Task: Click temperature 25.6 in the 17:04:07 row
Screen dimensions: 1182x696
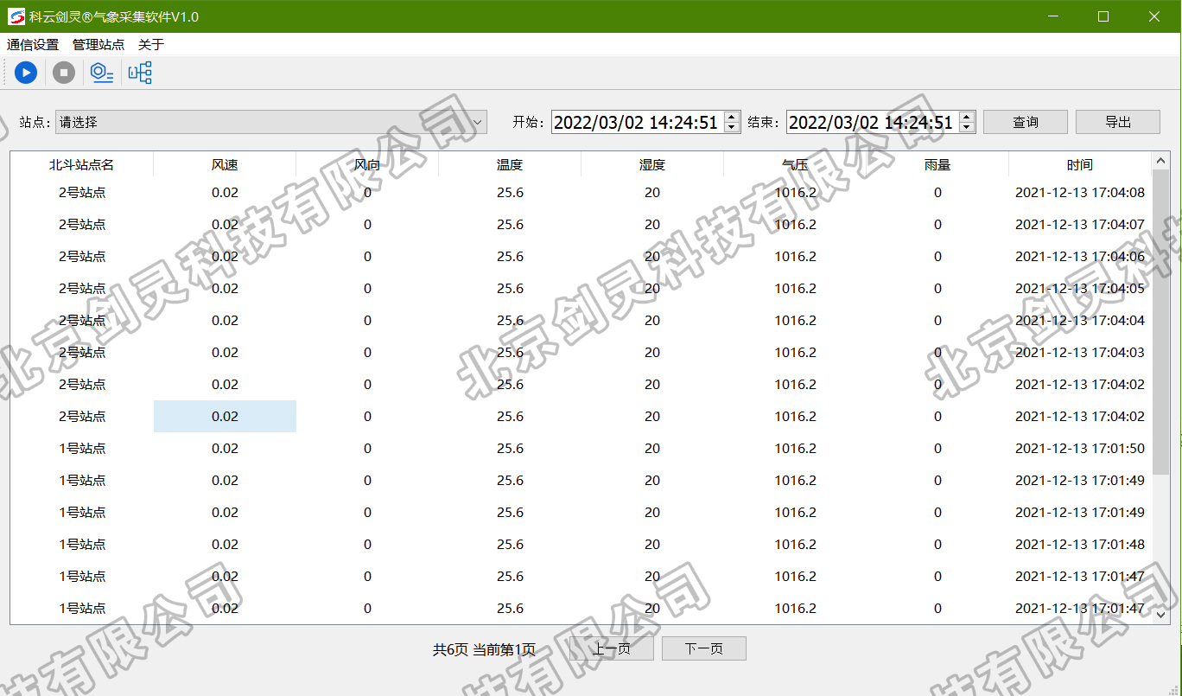Action: (510, 224)
